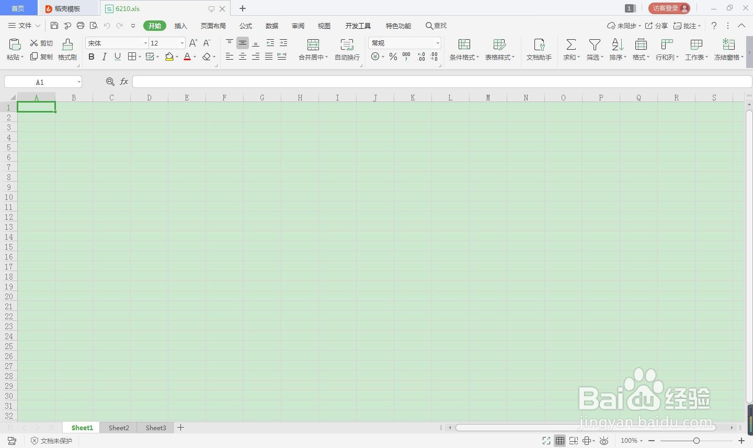753x448 pixels.
Task: Click the 未同步 sync status button
Action: click(624, 26)
